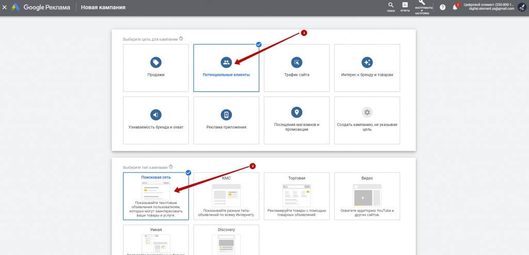Choose the Торговая campaign type thumbnail
The width and height of the screenshot is (529, 255).
(297, 195)
